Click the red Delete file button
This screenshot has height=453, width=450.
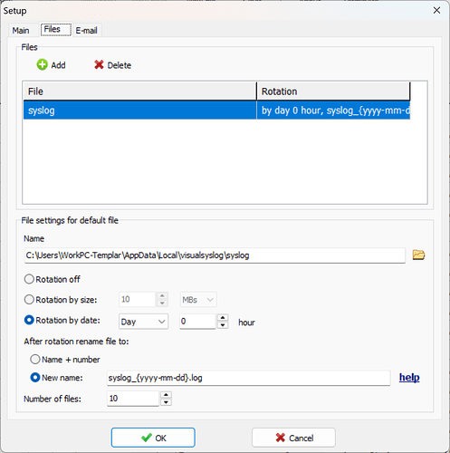(x=112, y=65)
